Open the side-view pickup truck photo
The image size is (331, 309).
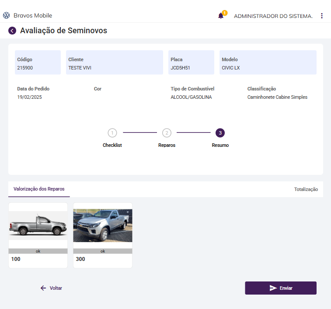click(x=38, y=226)
